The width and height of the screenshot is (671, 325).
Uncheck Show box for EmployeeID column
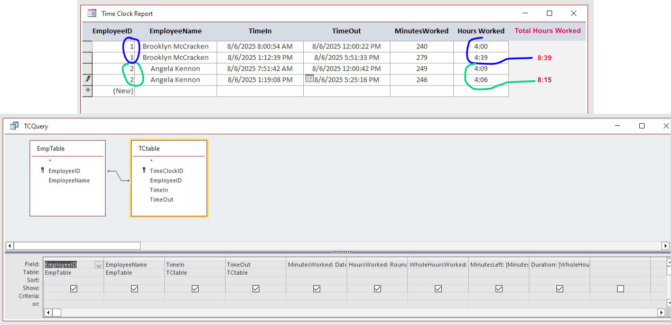(x=73, y=289)
